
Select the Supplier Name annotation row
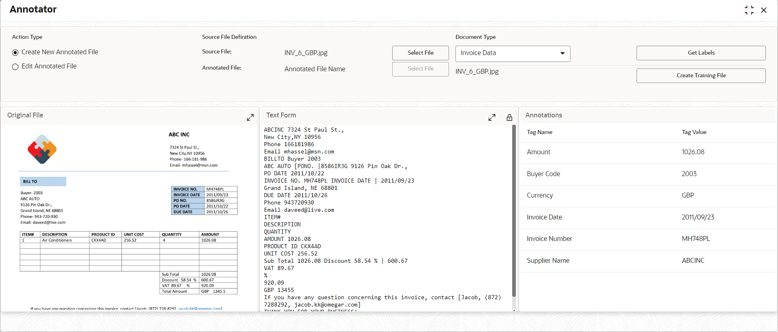648,261
